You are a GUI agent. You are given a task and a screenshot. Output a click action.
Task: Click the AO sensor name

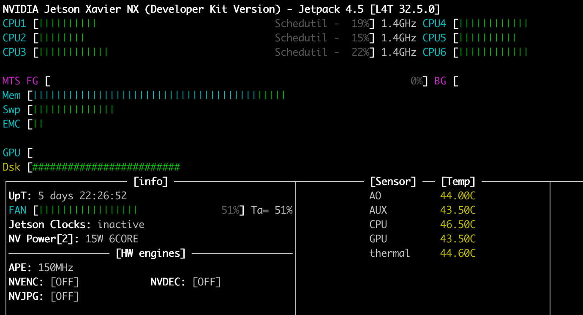coord(375,196)
